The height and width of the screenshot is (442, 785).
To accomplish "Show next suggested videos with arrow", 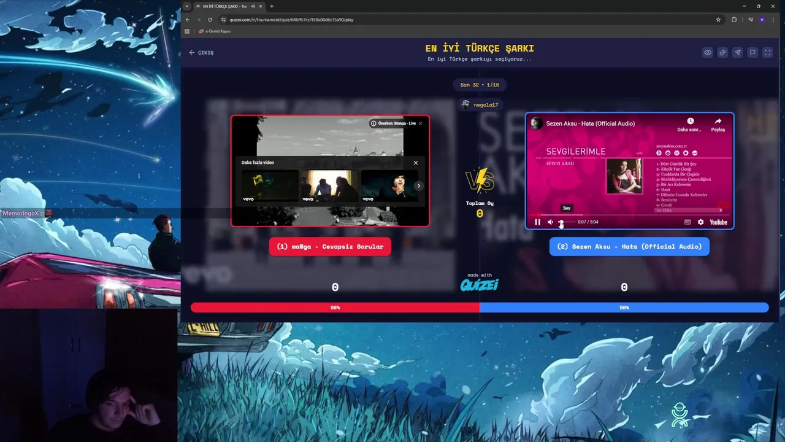I will click(x=419, y=185).
